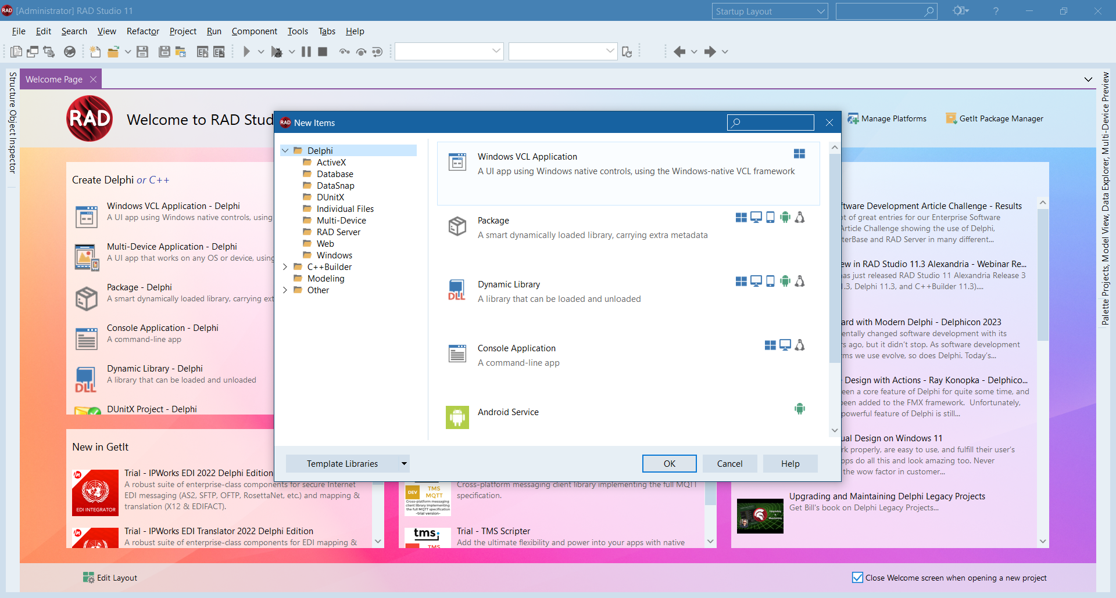
Task: Expand the Other tree node
Action: [285, 290]
